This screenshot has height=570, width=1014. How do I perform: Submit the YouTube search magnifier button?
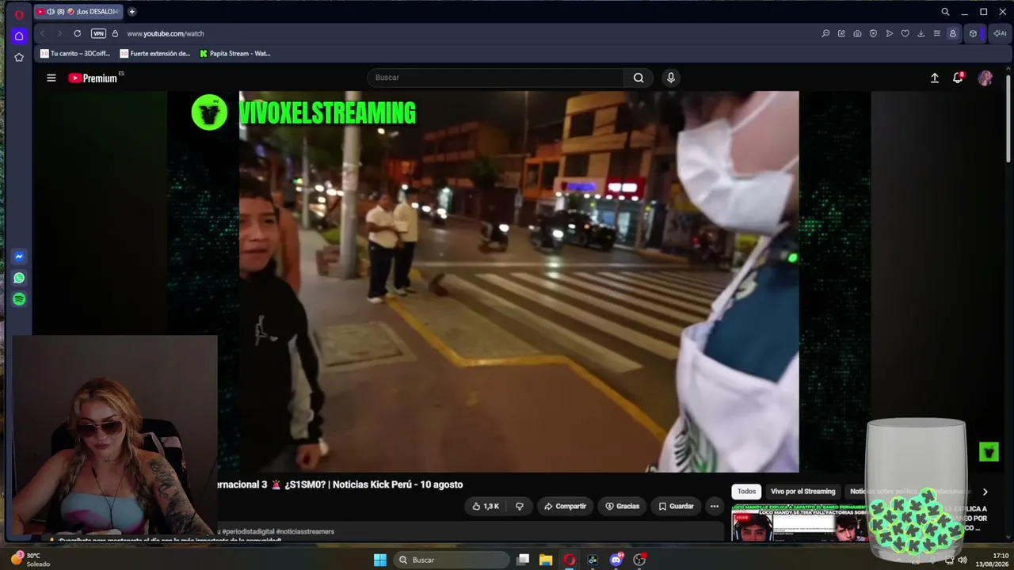[x=639, y=78]
